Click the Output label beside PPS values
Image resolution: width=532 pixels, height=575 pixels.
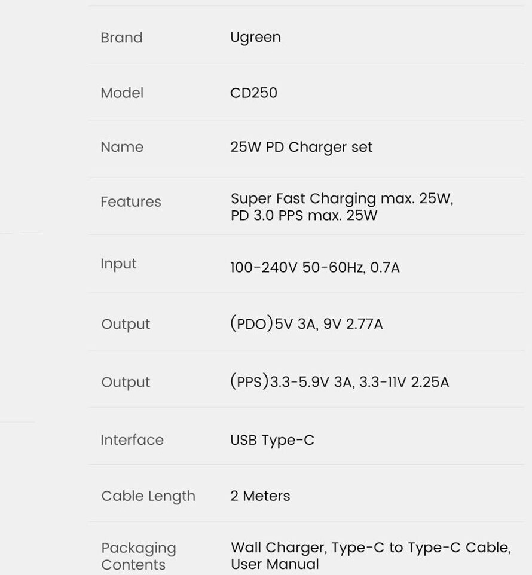(x=126, y=382)
